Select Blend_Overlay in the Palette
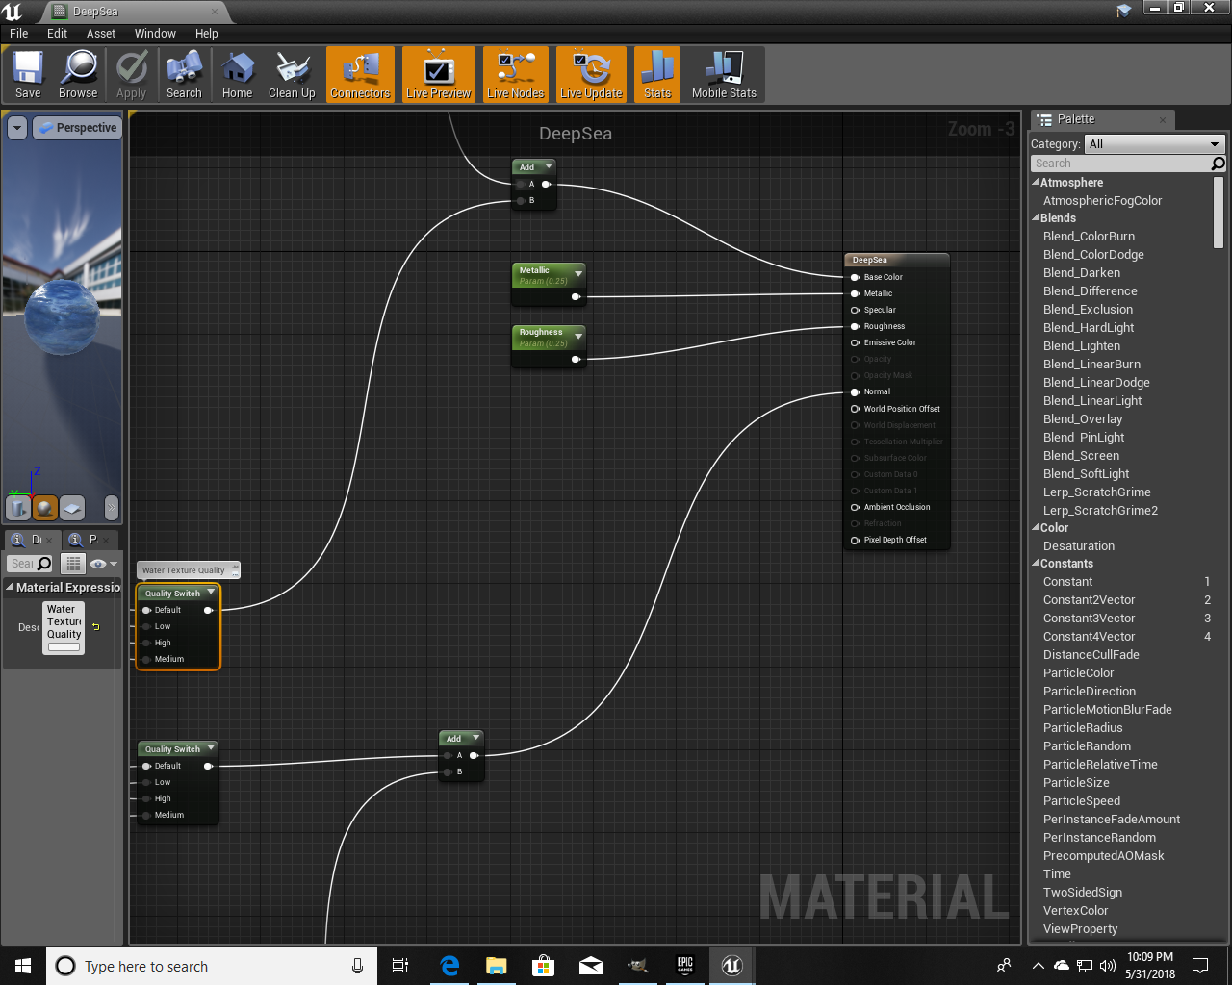This screenshot has height=985, width=1232. (x=1083, y=418)
